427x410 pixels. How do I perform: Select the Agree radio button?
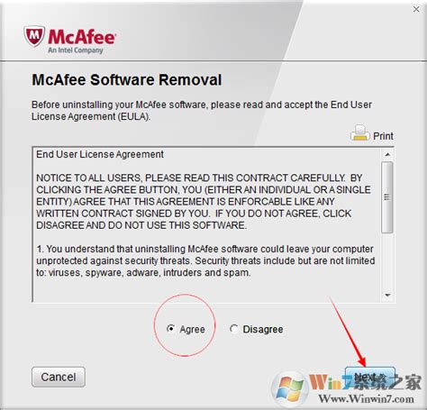click(170, 329)
